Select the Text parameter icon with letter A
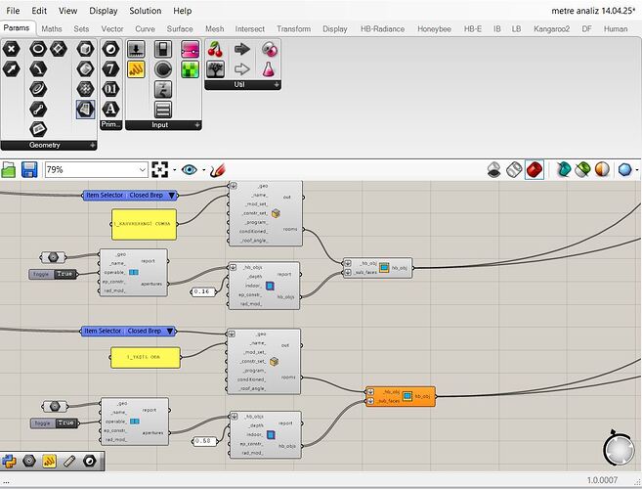 110,109
